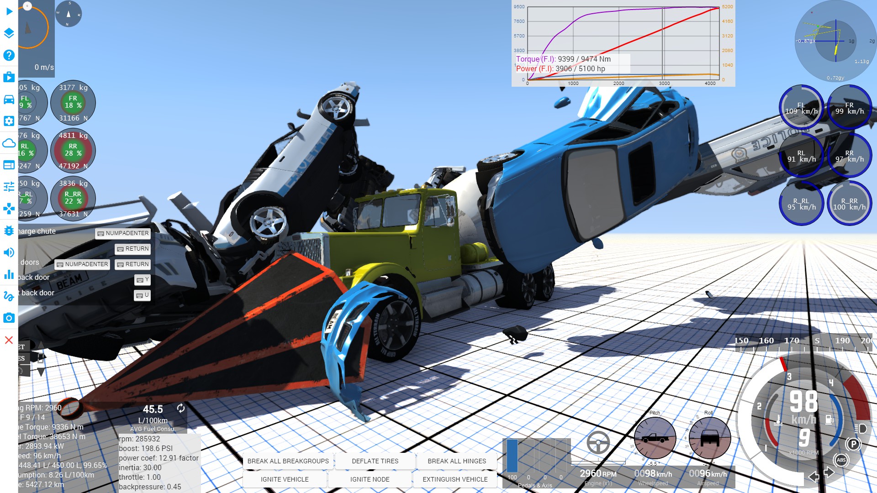877x493 pixels.
Task: Click the compass heading strip at 170
Action: tap(792, 341)
